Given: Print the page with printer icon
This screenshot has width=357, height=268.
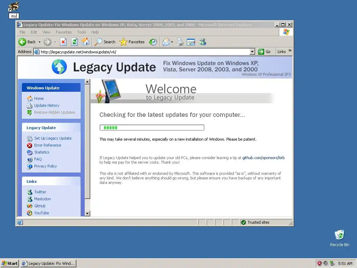Looking at the screenshot, I should pyautogui.click(x=180, y=42).
